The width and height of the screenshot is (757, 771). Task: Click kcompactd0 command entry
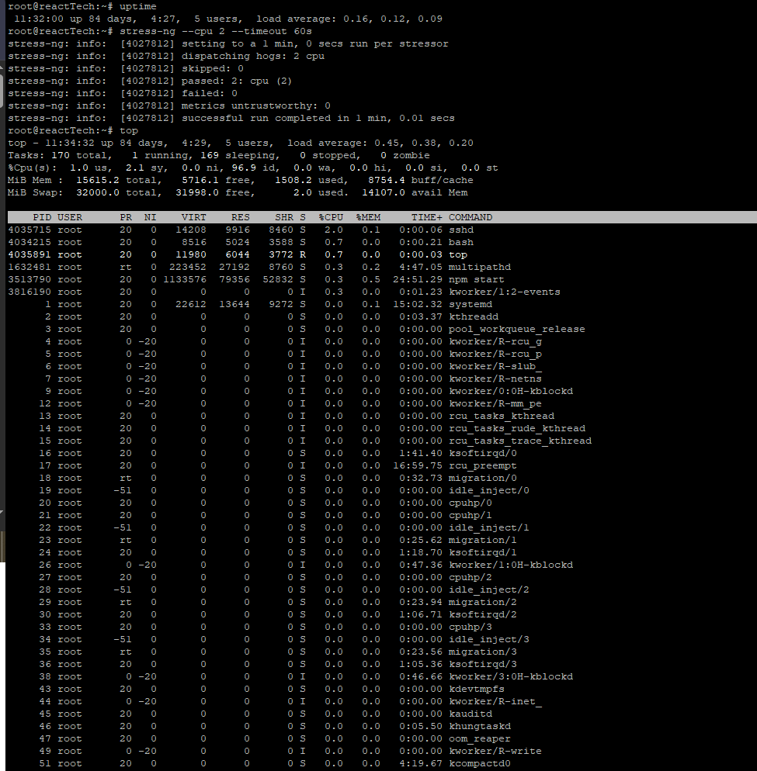point(479,763)
